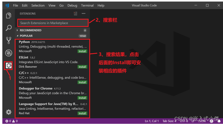The width and height of the screenshot is (223, 124).
Task: Open the Manage gear icon
Action: [9, 112]
